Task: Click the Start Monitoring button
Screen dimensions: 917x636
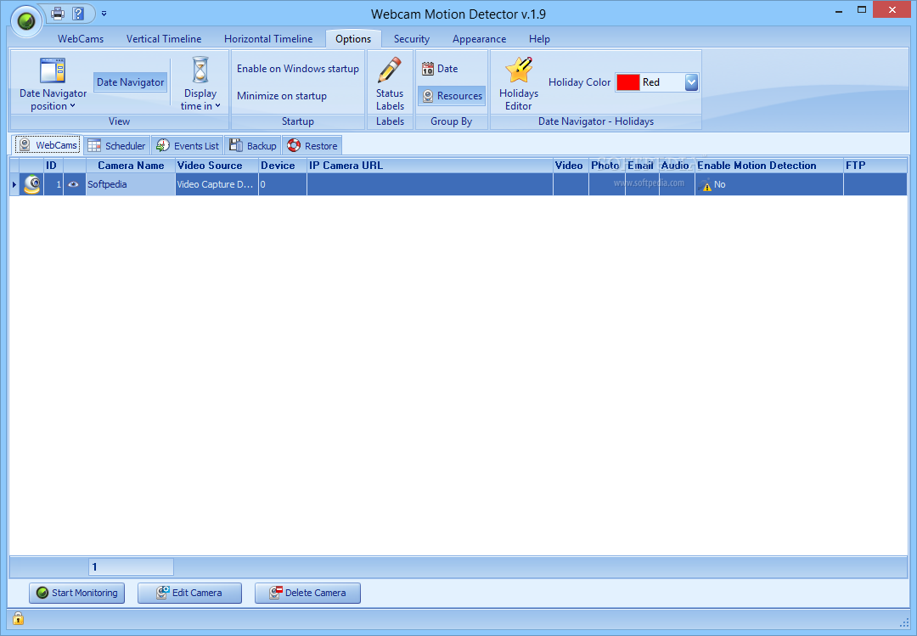Action: [76, 593]
